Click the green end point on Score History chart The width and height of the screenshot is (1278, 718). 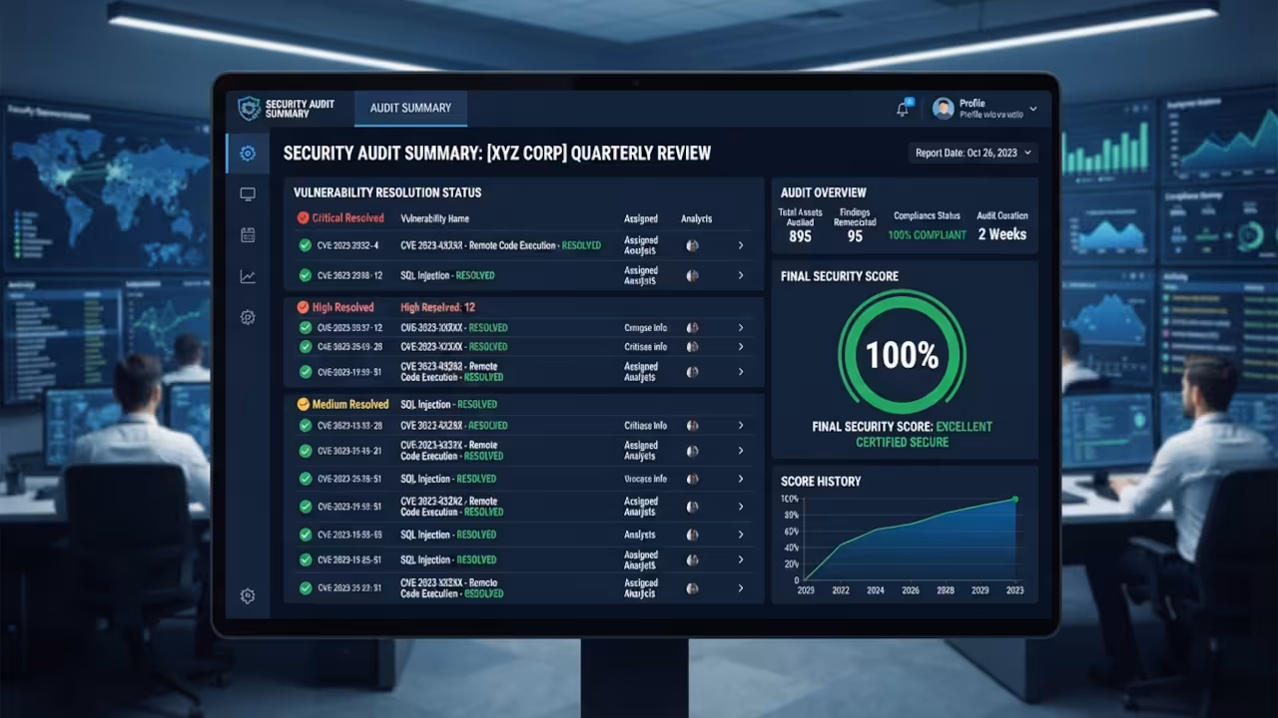pyautogui.click(x=1015, y=499)
